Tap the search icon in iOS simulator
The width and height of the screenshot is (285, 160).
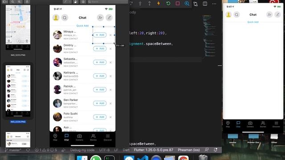tap(236, 15)
